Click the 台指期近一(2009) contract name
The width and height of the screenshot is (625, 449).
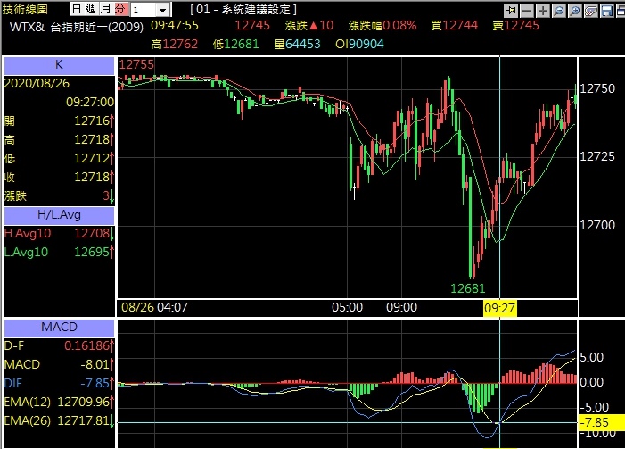pyautogui.click(x=97, y=27)
